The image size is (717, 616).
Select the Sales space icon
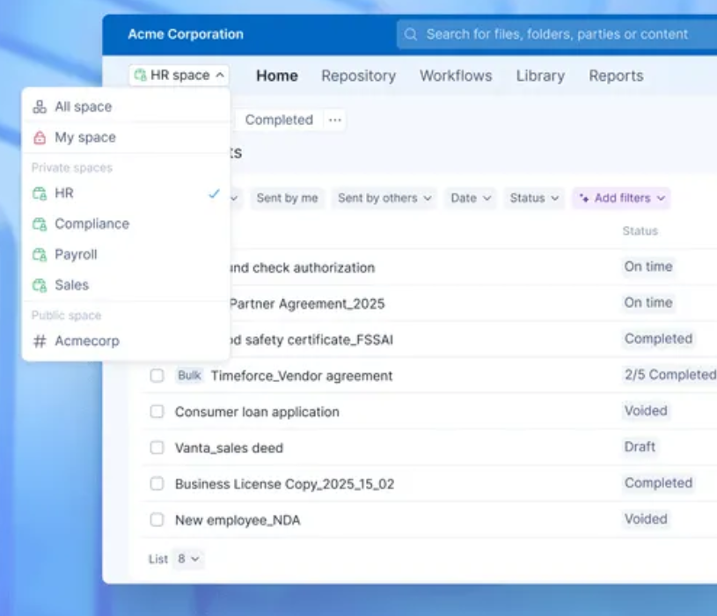pos(38,284)
